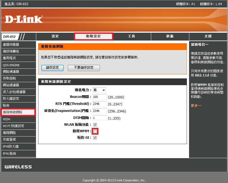Go to 通訊埠轉送 sidebar item
This screenshot has height=183, width=228.
coord(18,51)
